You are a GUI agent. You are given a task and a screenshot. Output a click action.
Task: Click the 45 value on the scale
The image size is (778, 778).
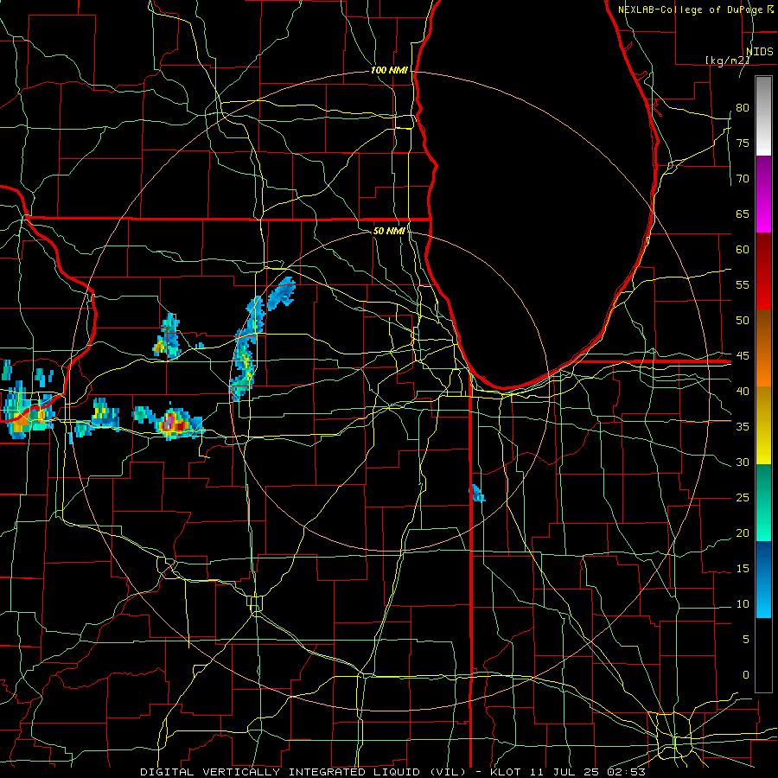(x=743, y=356)
